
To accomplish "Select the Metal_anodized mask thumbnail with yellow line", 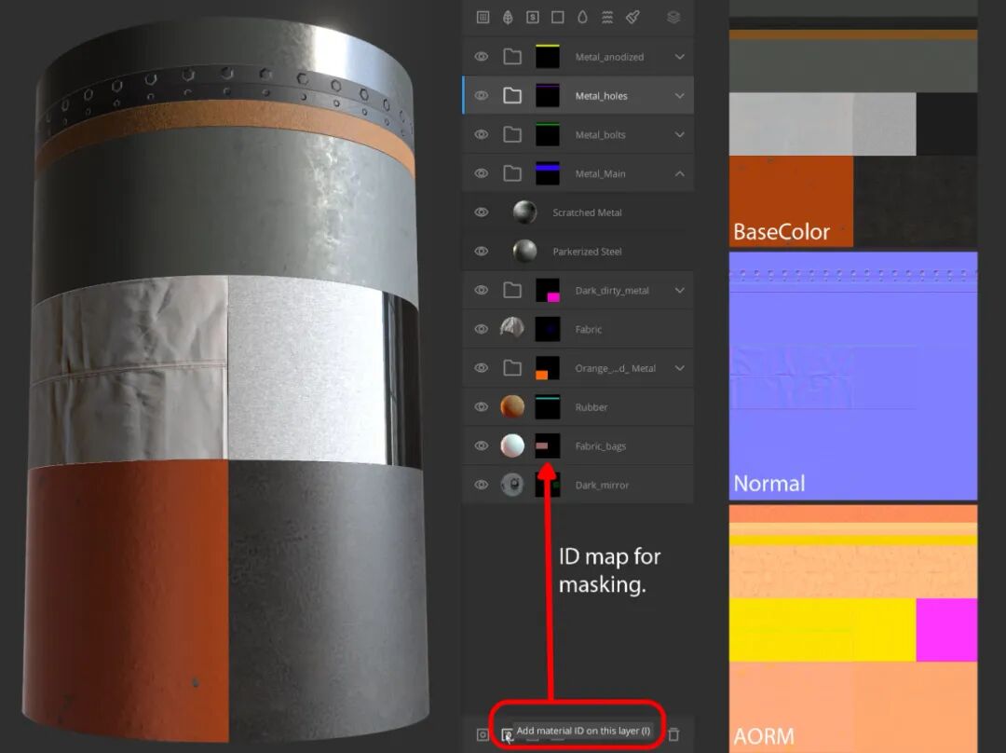I will point(548,57).
